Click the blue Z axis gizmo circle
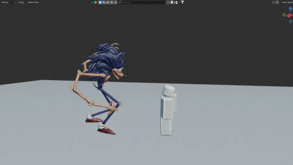Image resolution: width=293 pixels, height=165 pixels. coord(291,9)
